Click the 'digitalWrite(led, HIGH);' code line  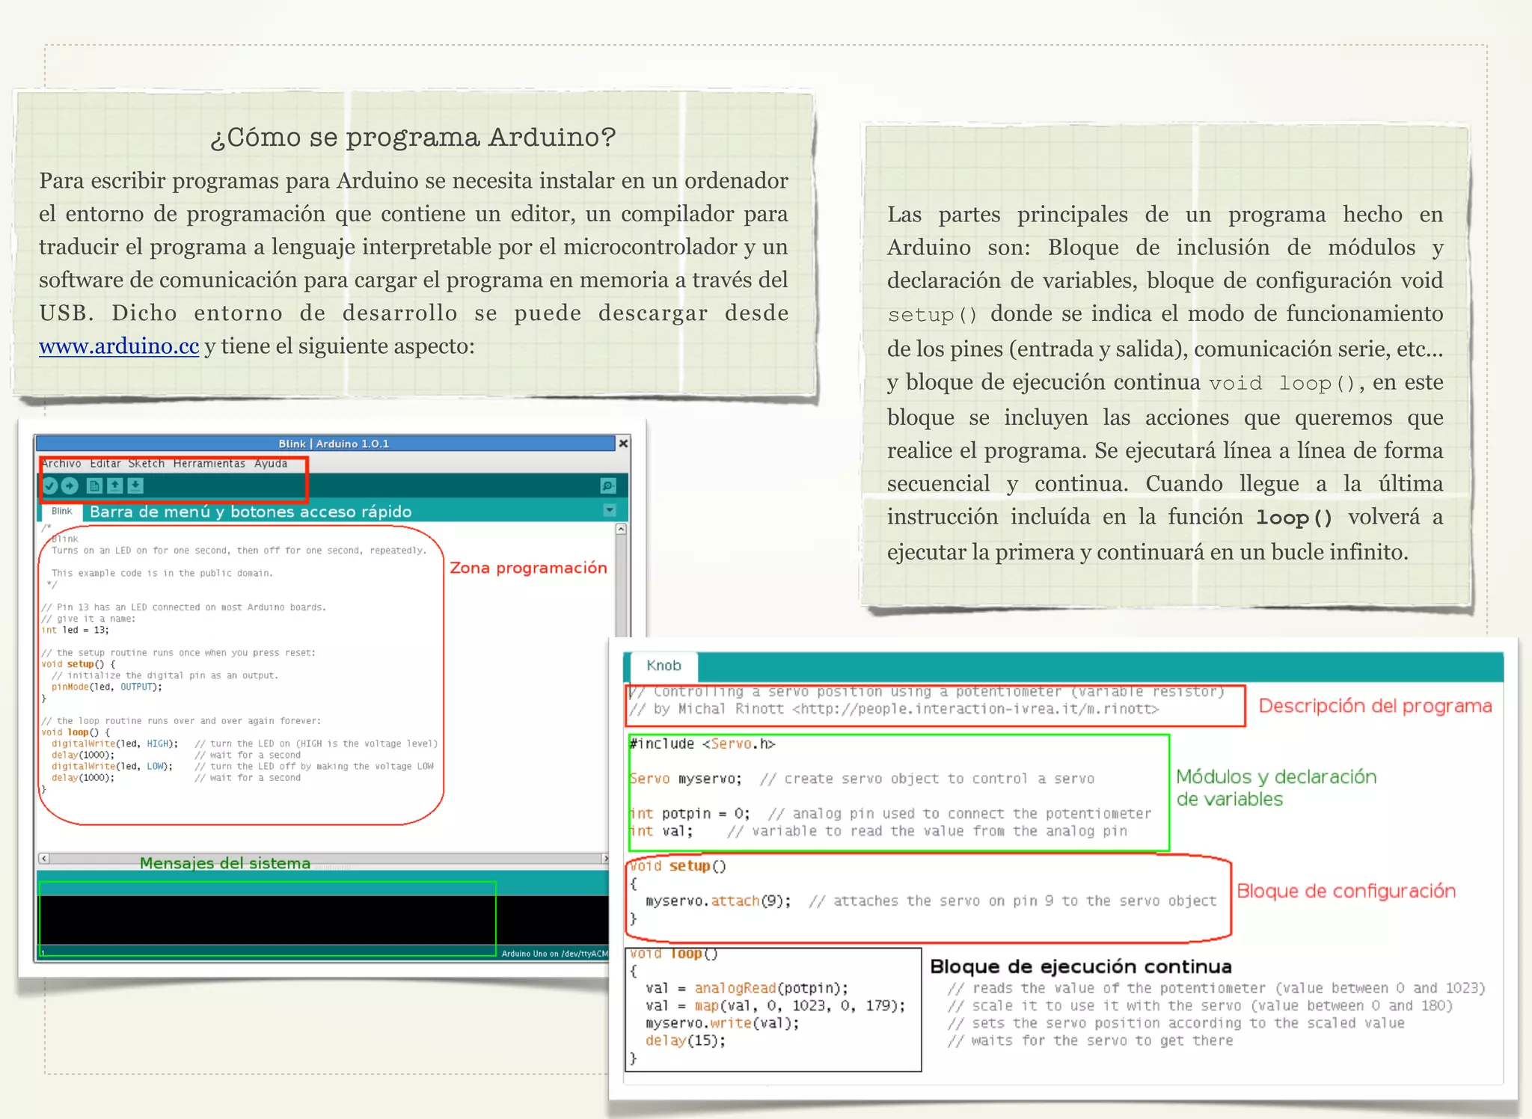tap(114, 744)
